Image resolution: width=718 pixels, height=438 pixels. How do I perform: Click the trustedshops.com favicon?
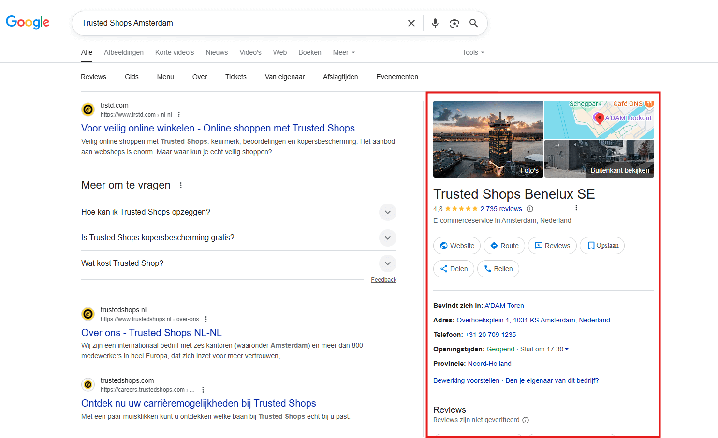tap(88, 385)
